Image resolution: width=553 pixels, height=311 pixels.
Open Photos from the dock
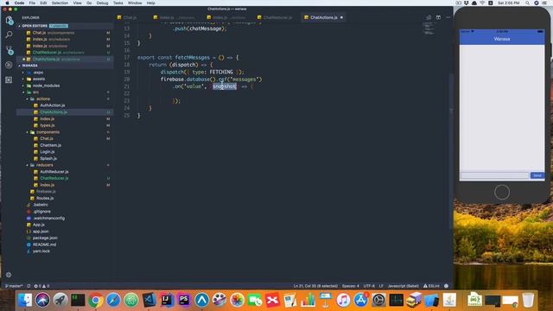click(237, 300)
